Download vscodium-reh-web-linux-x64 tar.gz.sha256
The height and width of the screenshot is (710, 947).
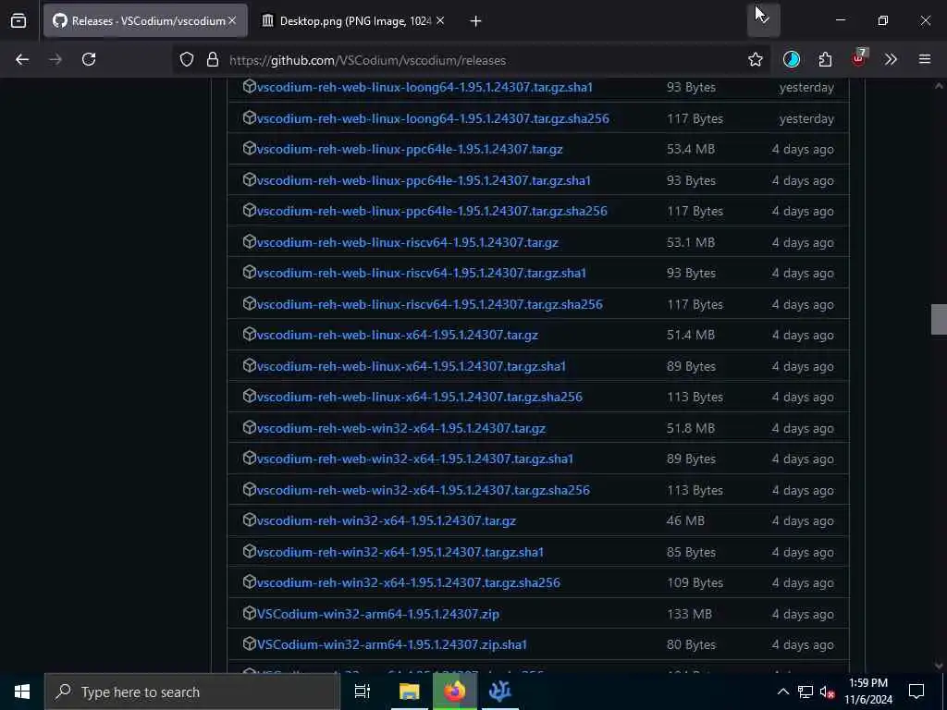click(x=420, y=397)
